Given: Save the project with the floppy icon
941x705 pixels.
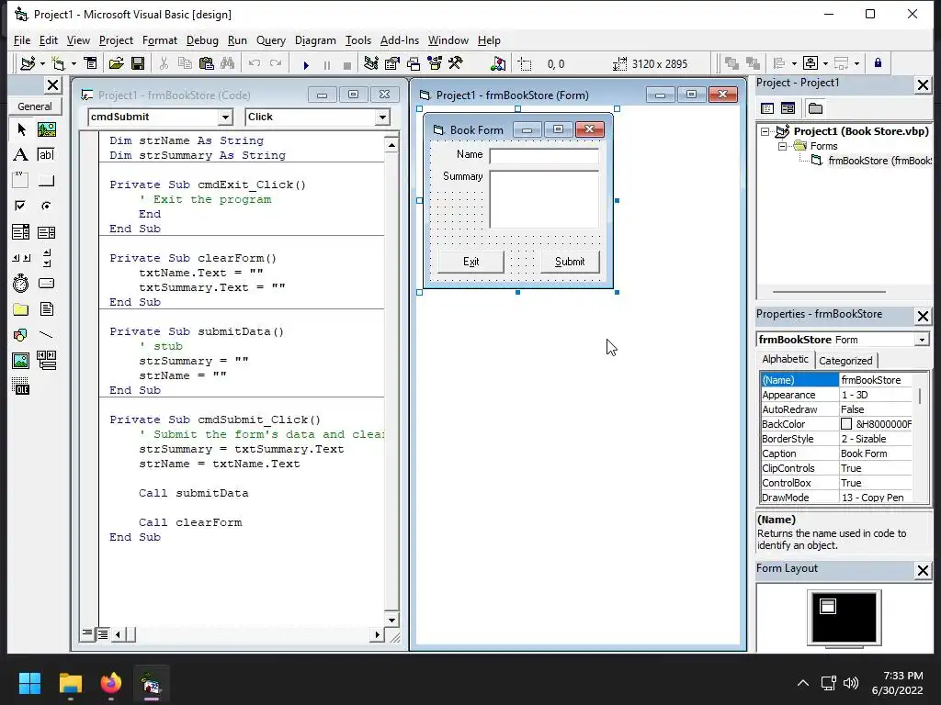Looking at the screenshot, I should click(x=138, y=63).
